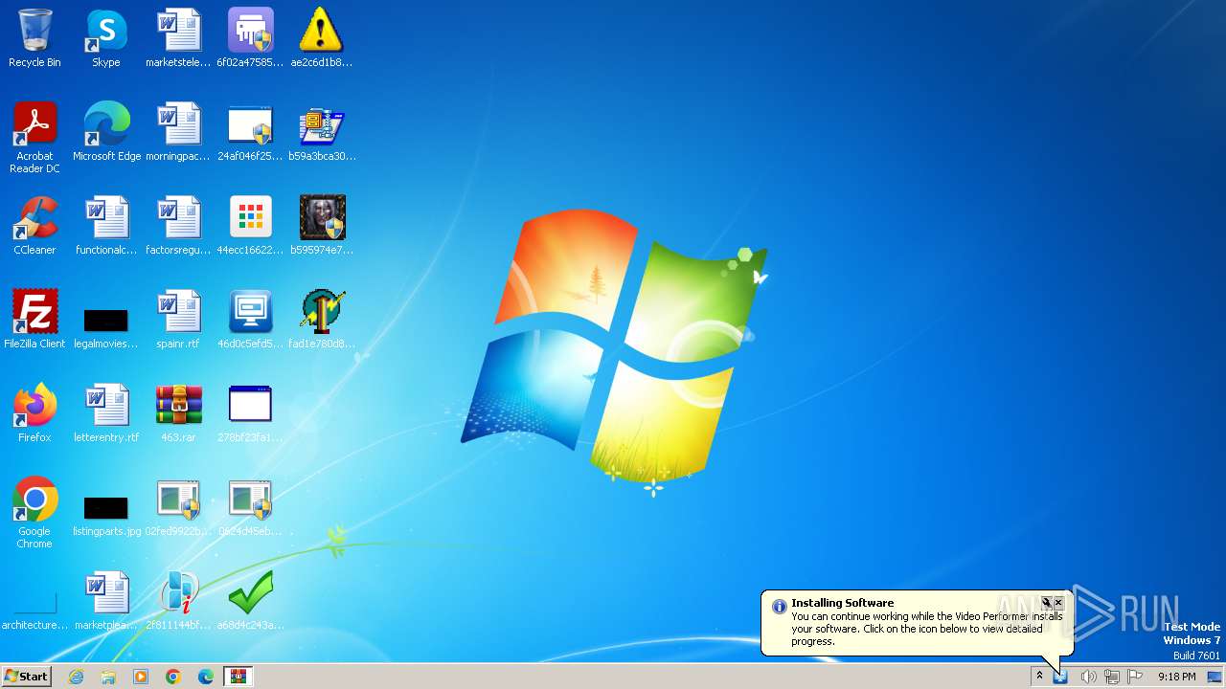Select the spainr.rtf document icon
This screenshot has width=1226, height=689.
click(178, 320)
